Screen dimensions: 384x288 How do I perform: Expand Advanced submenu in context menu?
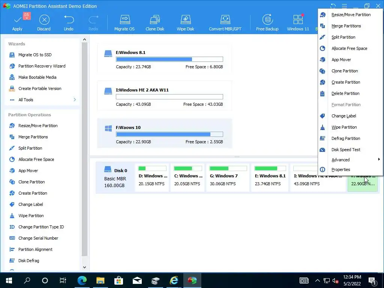[x=351, y=160]
